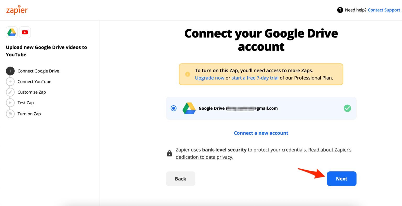Viewport: 402px width, 206px height.
Task: Click the Next button
Action: pyautogui.click(x=342, y=178)
